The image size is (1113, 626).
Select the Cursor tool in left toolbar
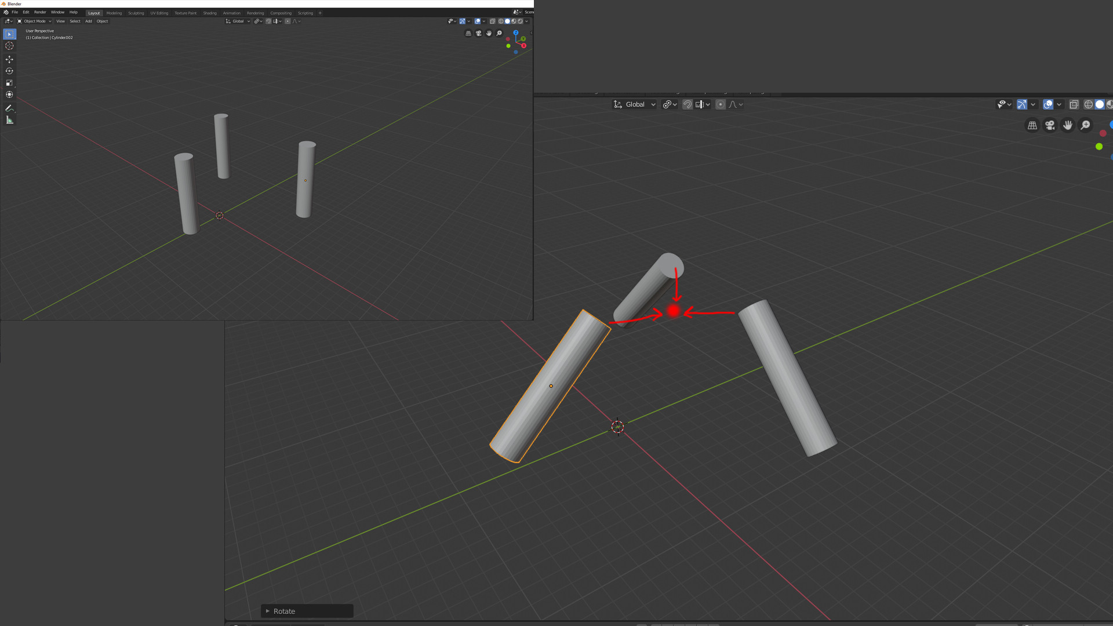coord(9,46)
